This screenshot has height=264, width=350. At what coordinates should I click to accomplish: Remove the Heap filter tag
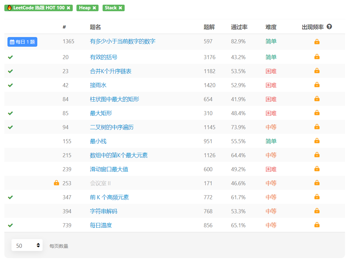[x=94, y=8]
